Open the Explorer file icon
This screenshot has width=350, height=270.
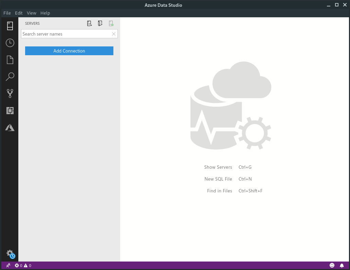pos(10,60)
